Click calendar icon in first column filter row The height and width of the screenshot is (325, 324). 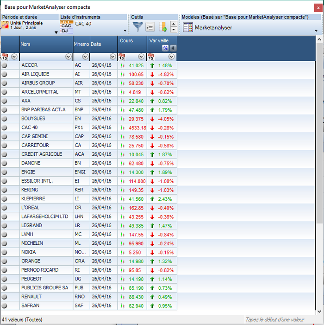pyautogui.click(x=5, y=57)
